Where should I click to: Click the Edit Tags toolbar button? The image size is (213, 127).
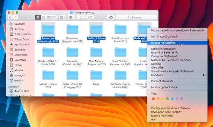[x=90, y=17]
